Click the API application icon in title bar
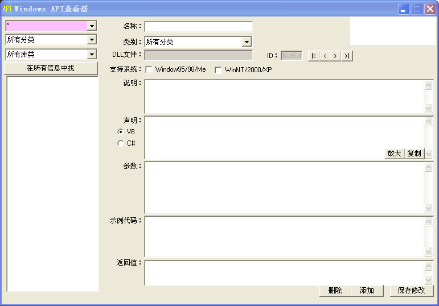The image size is (439, 306). point(7,9)
